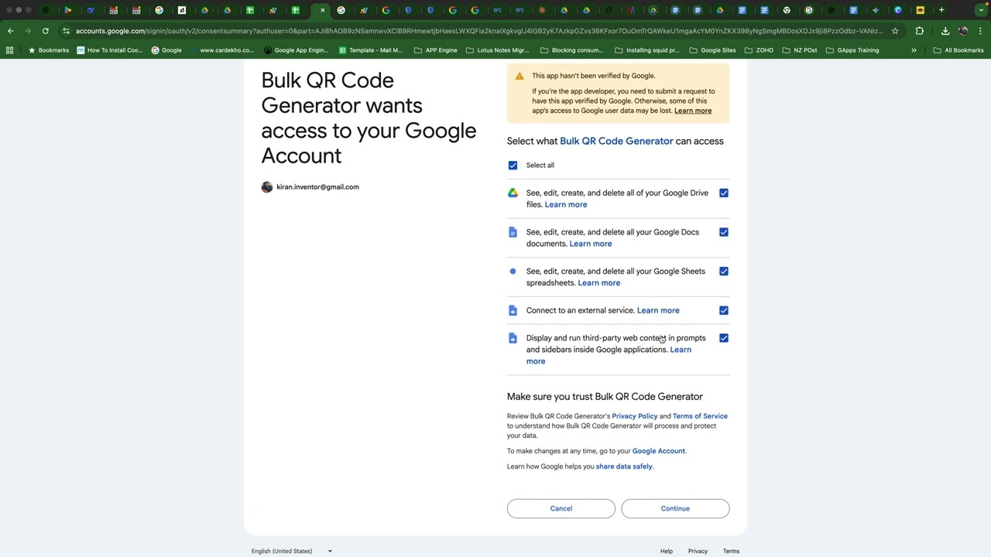Bookmark this page with the star icon
Image resolution: width=991 pixels, height=557 pixels.
click(x=895, y=31)
